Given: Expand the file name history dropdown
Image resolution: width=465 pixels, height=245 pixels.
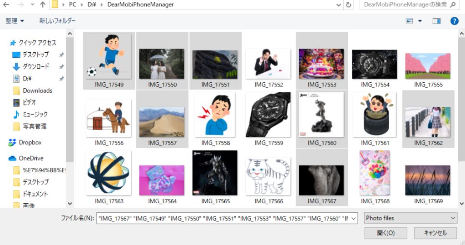Looking at the screenshot, I should coord(354,218).
